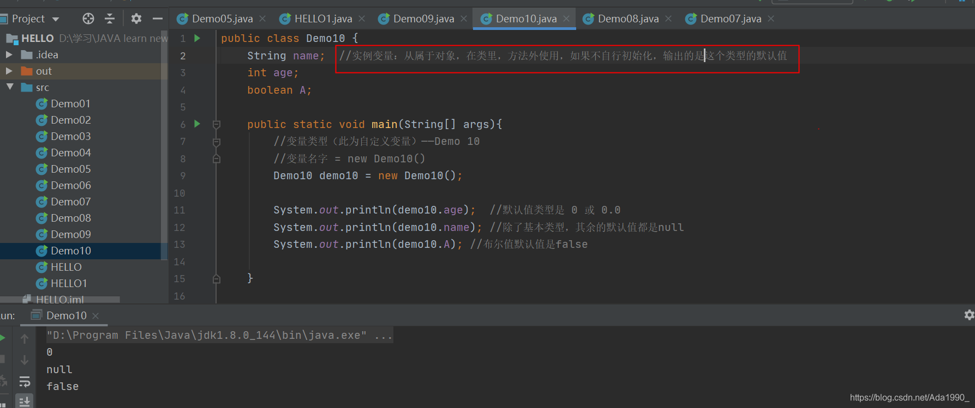Close the HELLO1.java tab
The image size is (975, 408).
pyautogui.click(x=362, y=19)
